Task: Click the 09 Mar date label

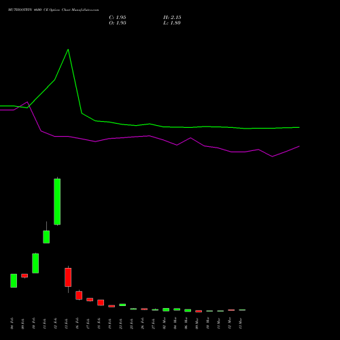Action: click(197, 324)
